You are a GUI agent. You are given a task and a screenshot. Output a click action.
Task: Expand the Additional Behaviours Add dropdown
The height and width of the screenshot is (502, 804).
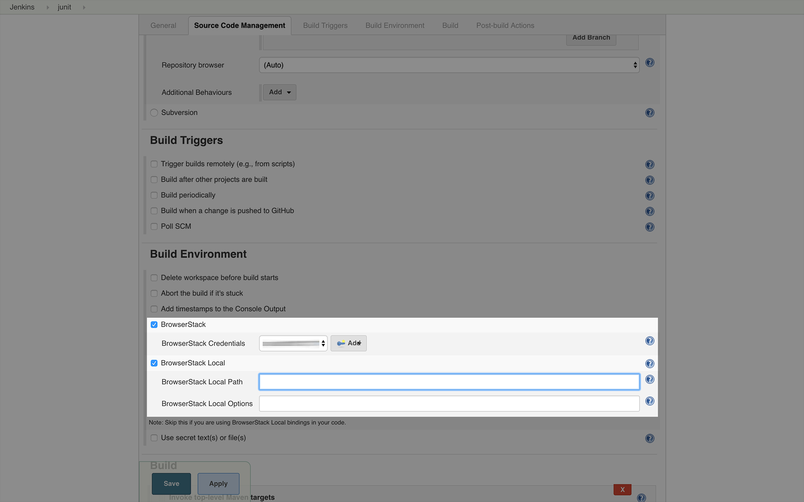280,92
